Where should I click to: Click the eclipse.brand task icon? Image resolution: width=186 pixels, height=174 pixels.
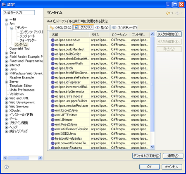[52, 45]
